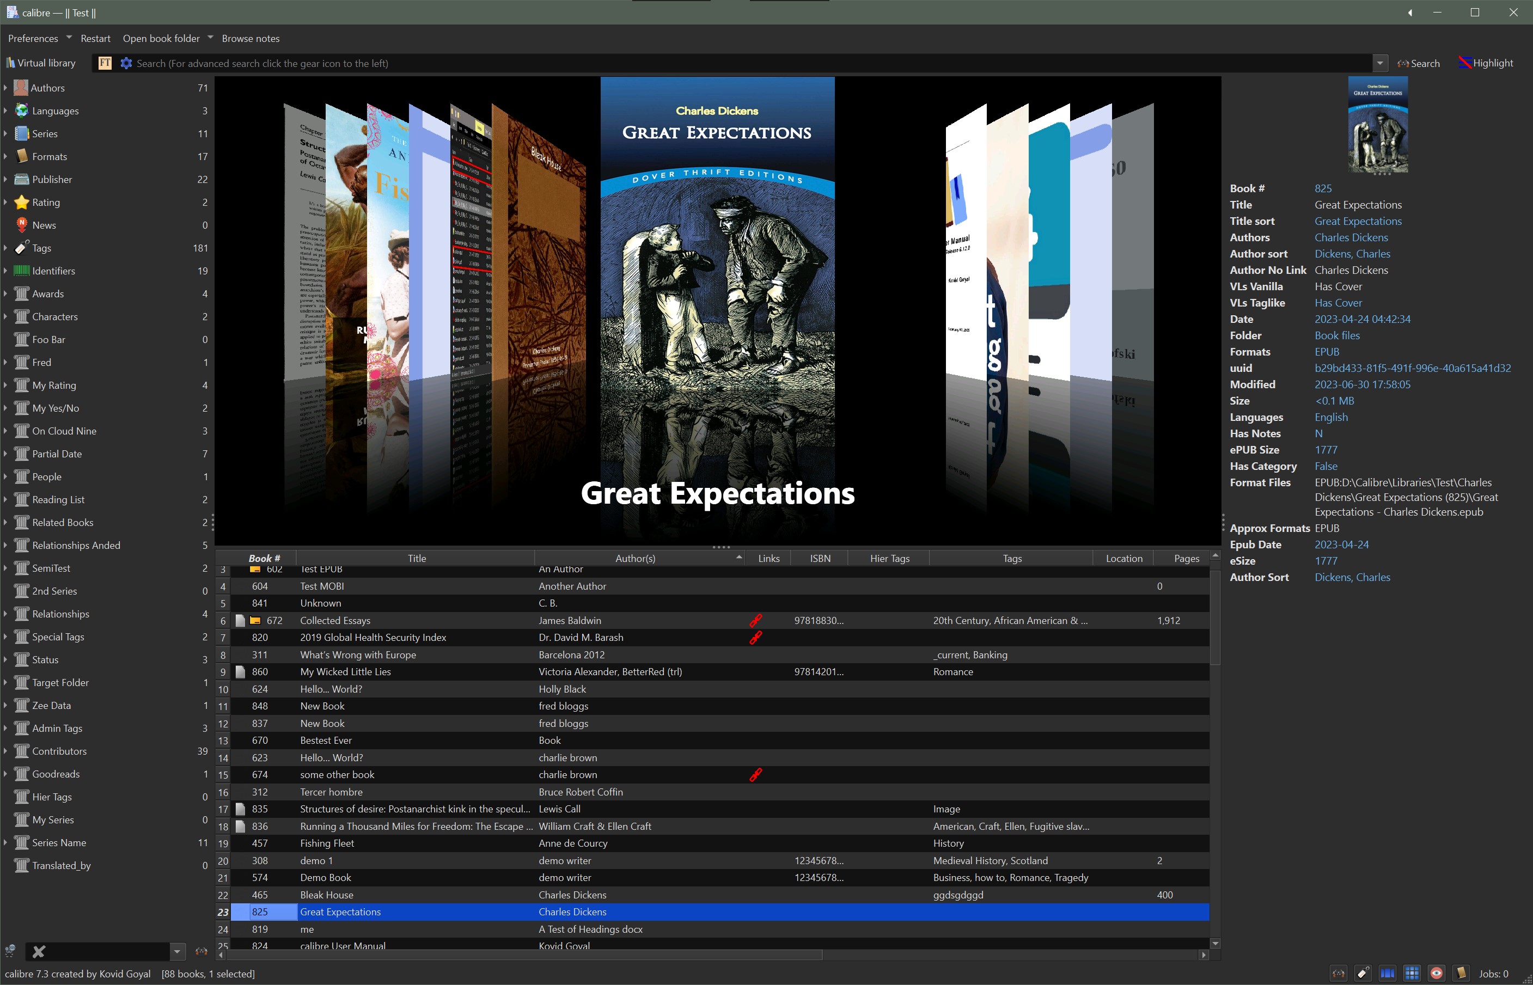Click the English language link
Screen dimensions: 1533x985
[x=1331, y=417]
